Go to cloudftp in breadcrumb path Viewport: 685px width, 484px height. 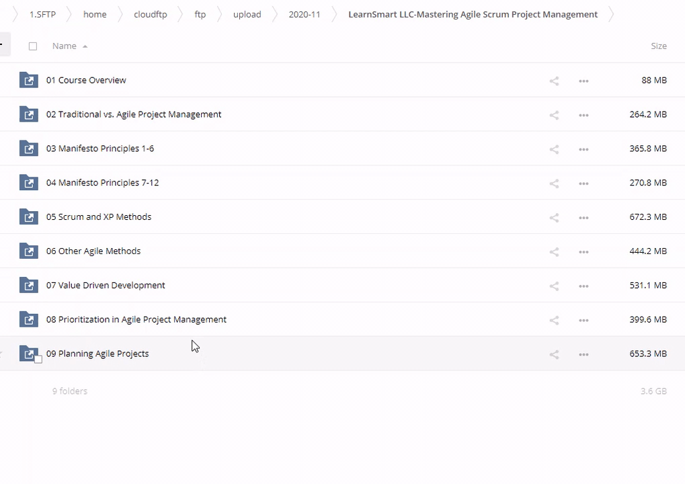point(150,14)
